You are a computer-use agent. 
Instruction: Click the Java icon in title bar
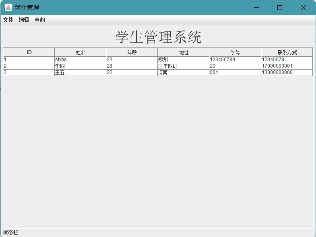pyautogui.click(x=8, y=8)
